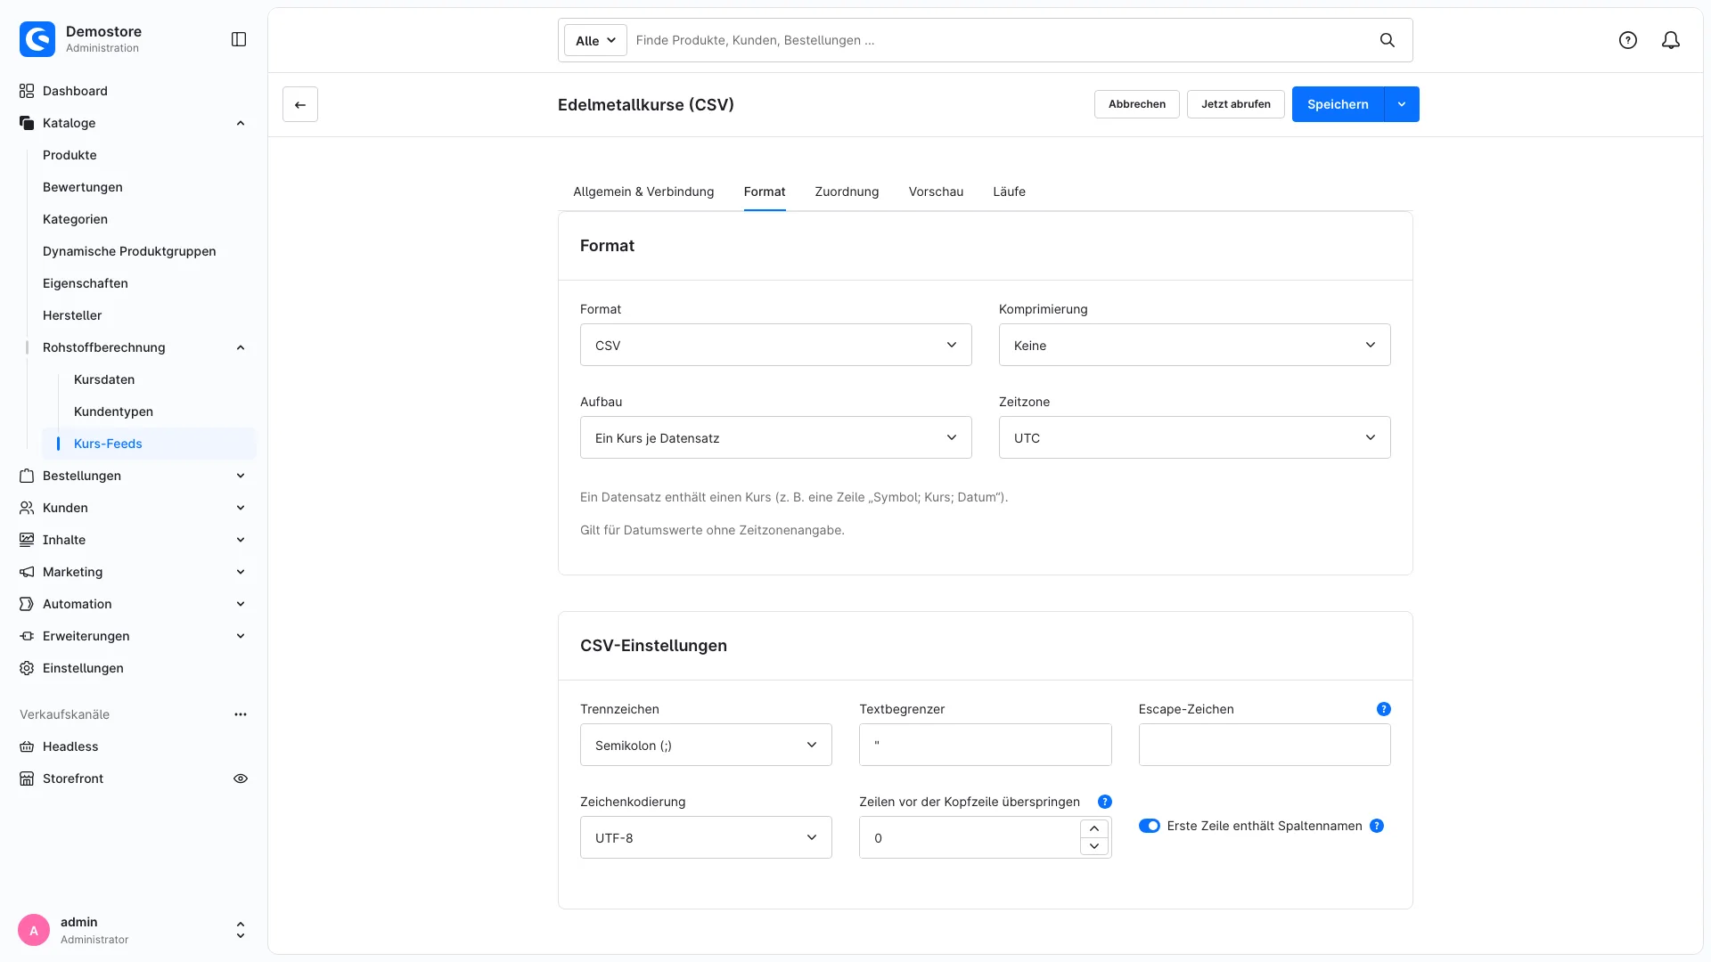Toggle Erste Zeile enthält Spaltennamen switch
1711x962 pixels.
coord(1150,826)
